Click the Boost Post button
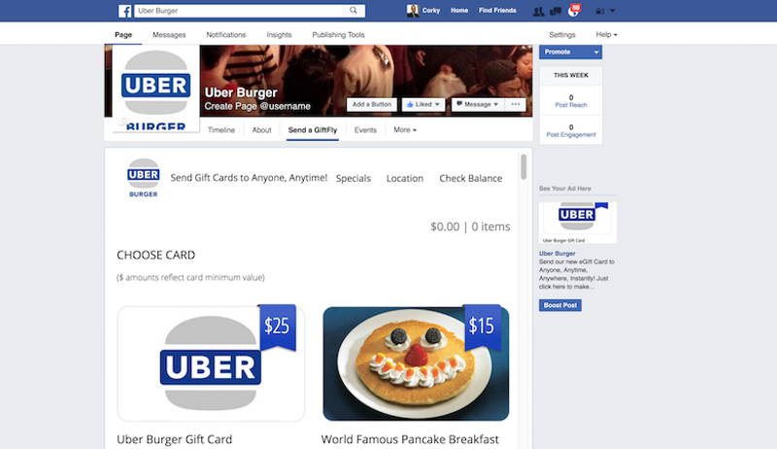Image resolution: width=777 pixels, height=449 pixels. [560, 305]
